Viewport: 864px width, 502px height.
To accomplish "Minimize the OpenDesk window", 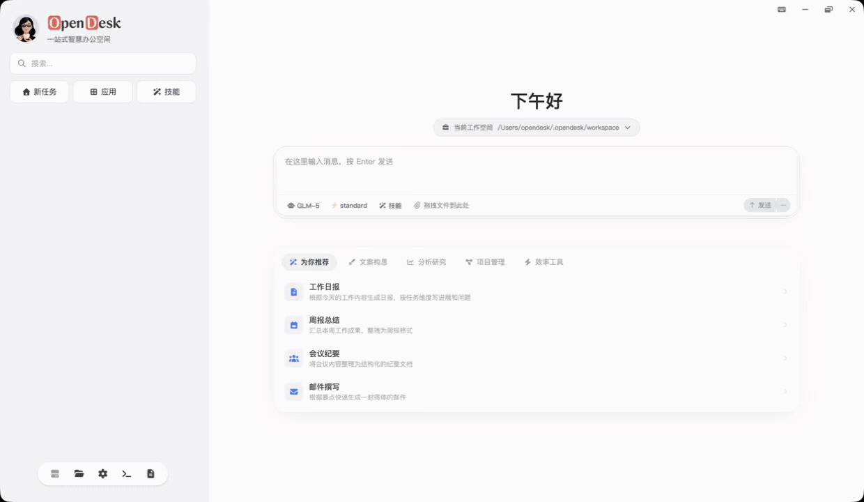I will point(805,10).
